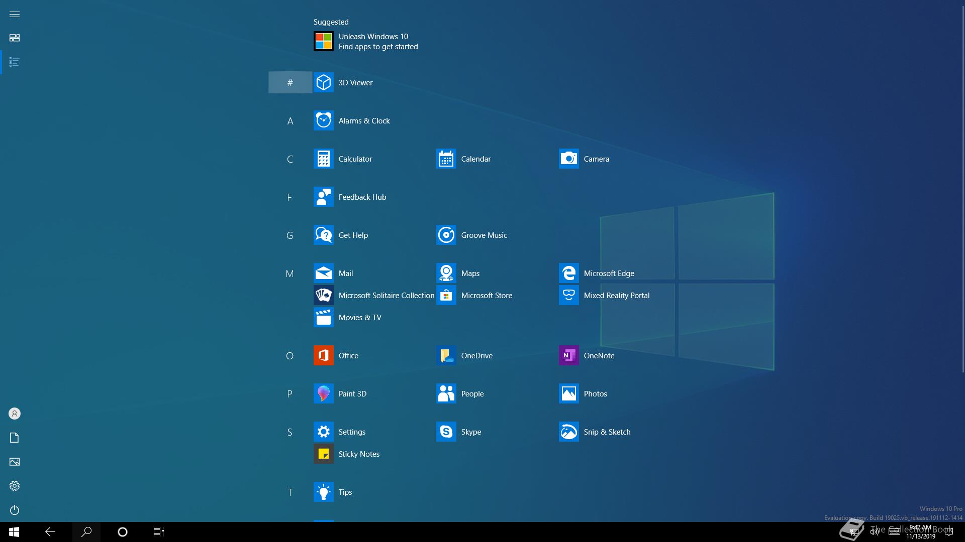The width and height of the screenshot is (965, 542).
Task: Open the Calculator app icon
Action: 323,159
